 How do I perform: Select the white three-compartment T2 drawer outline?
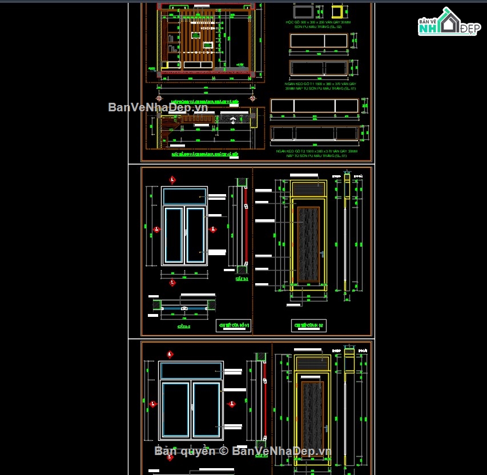coord(315,106)
